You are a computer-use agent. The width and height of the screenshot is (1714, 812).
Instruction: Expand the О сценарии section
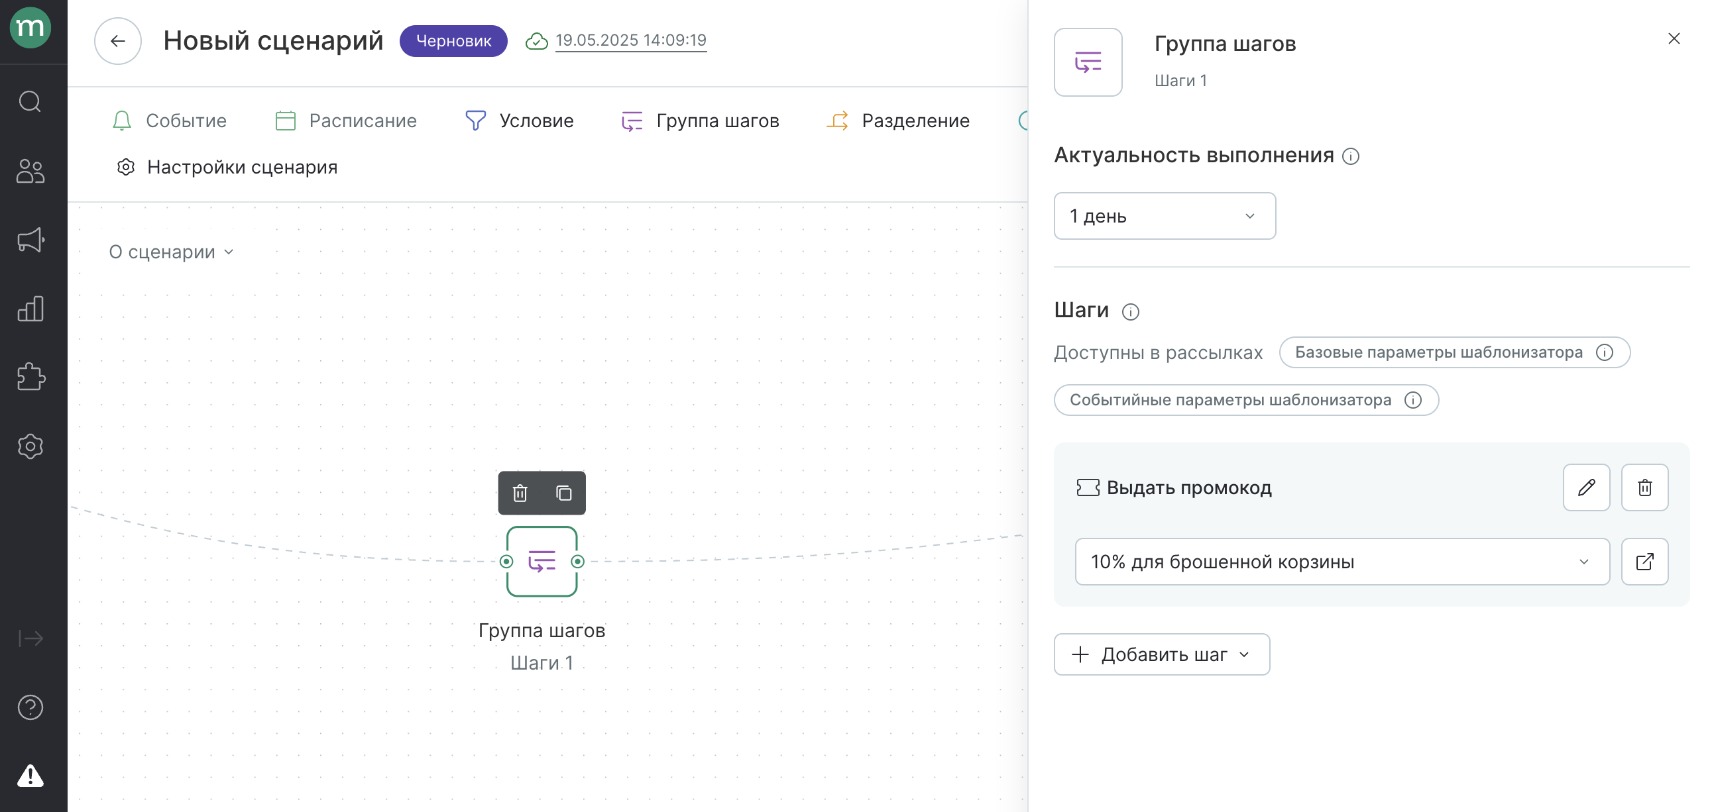pos(171,252)
